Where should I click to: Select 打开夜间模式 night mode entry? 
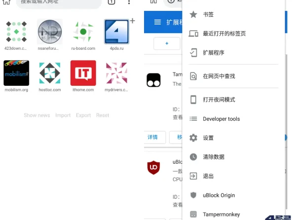pyautogui.click(x=234, y=100)
